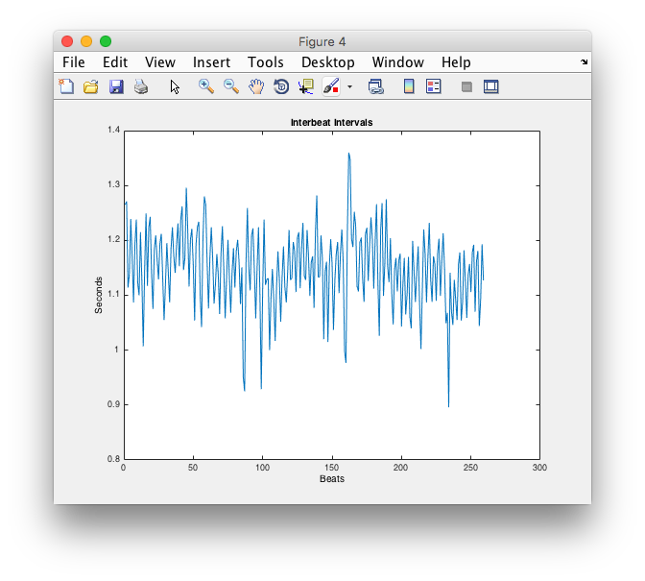This screenshot has width=645, height=581.
Task: Click the dock figure arrow in menu bar
Action: [585, 62]
